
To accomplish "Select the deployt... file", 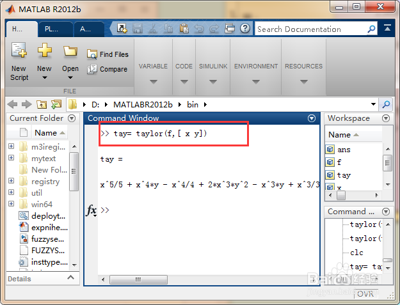I will click(x=42, y=216).
